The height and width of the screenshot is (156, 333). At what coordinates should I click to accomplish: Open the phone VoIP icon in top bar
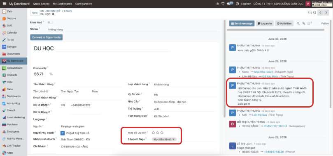[x=223, y=4]
